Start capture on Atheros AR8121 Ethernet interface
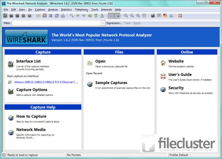Image resolution: width=222 pixels, height=159 pixels. [46, 82]
